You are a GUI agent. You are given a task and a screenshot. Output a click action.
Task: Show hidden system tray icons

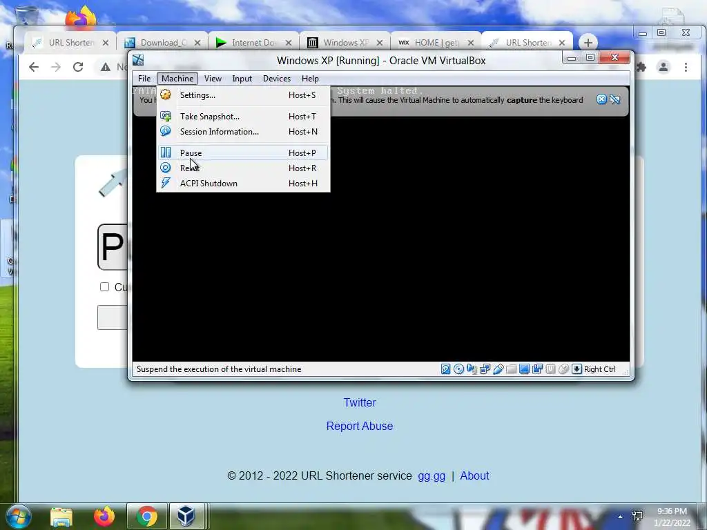click(x=621, y=517)
